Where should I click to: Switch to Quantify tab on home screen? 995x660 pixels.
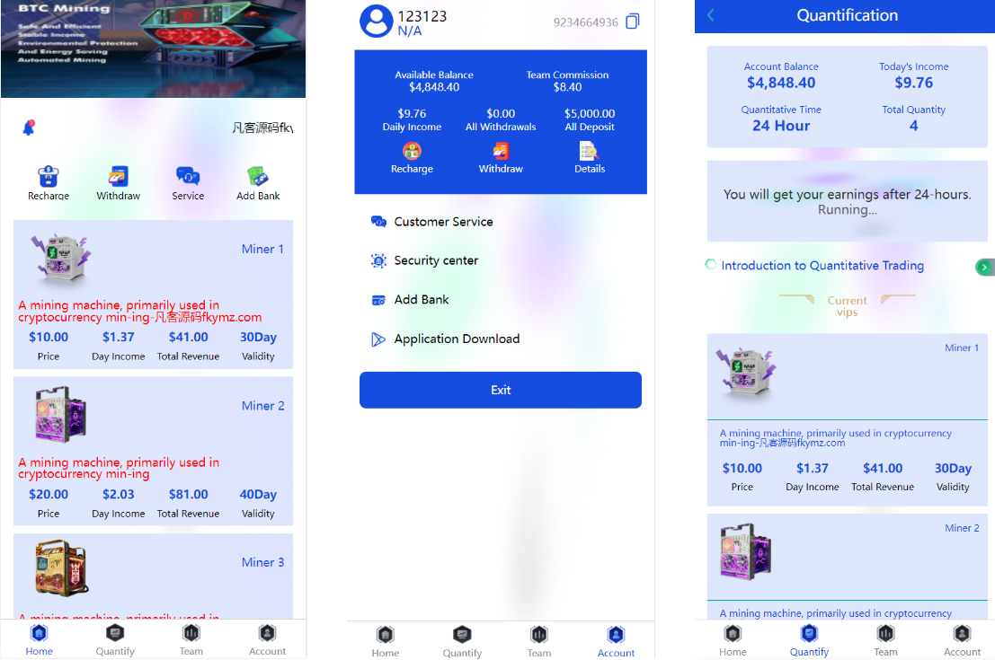[115, 639]
